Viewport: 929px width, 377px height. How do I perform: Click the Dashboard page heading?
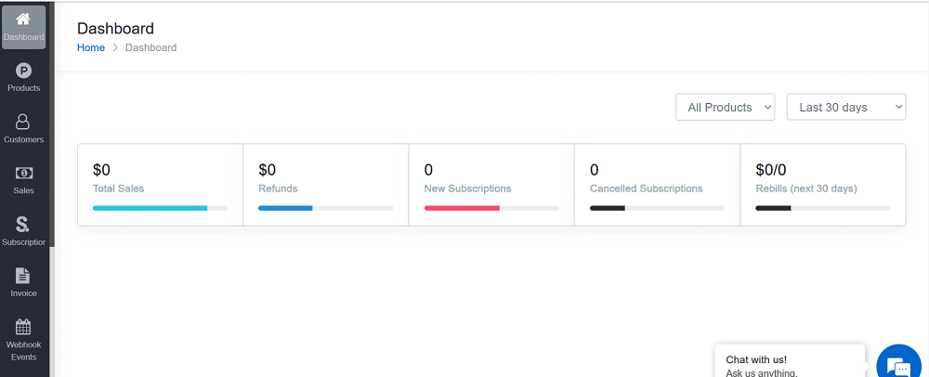click(115, 28)
